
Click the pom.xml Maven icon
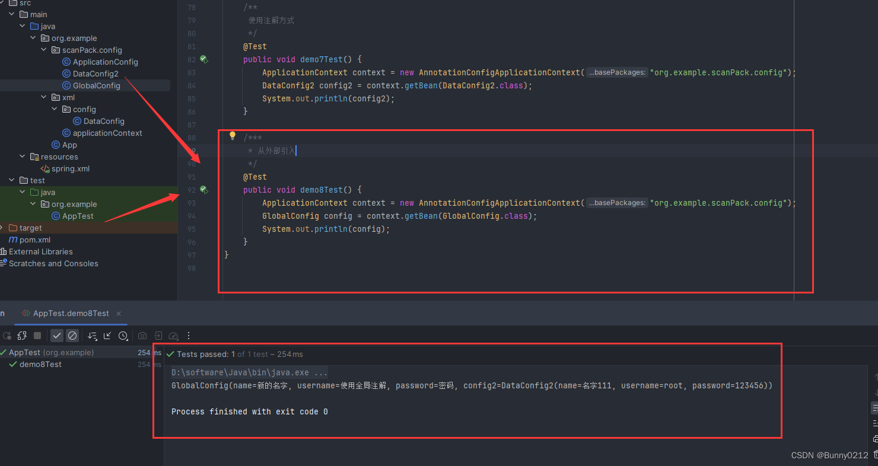13,240
